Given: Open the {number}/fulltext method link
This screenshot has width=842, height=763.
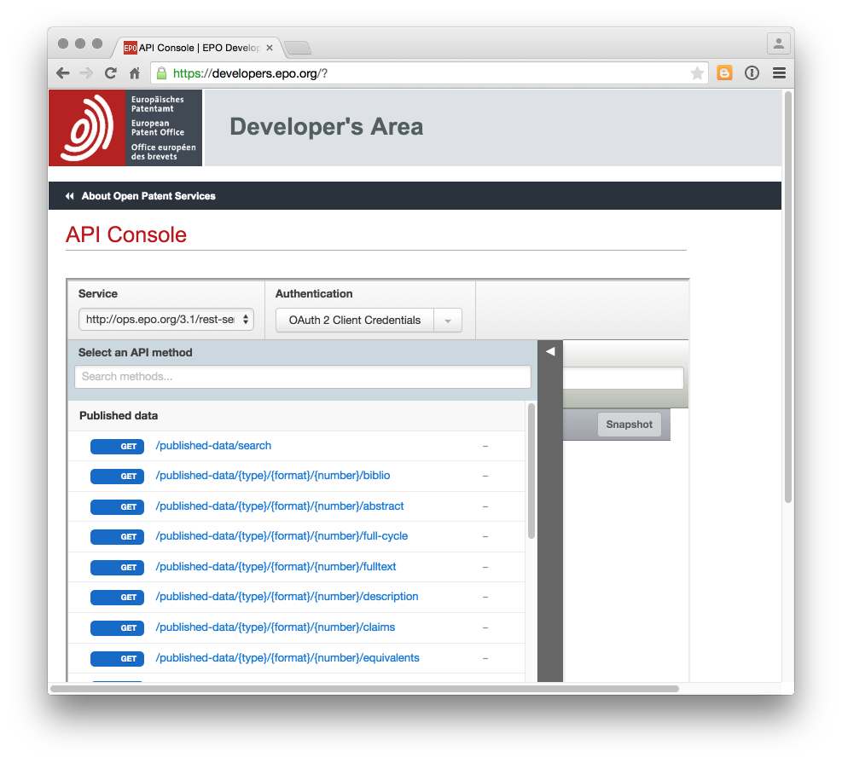Looking at the screenshot, I should [276, 567].
